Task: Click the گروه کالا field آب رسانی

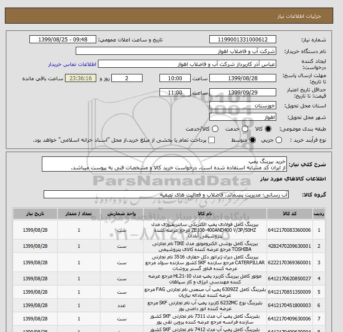Action: [x=166, y=194]
